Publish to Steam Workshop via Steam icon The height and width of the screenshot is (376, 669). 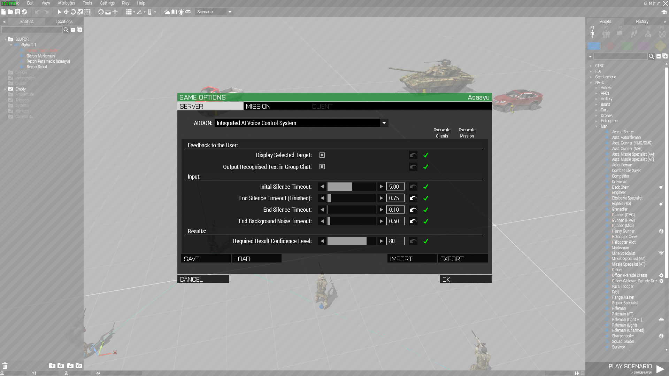tap(24, 12)
